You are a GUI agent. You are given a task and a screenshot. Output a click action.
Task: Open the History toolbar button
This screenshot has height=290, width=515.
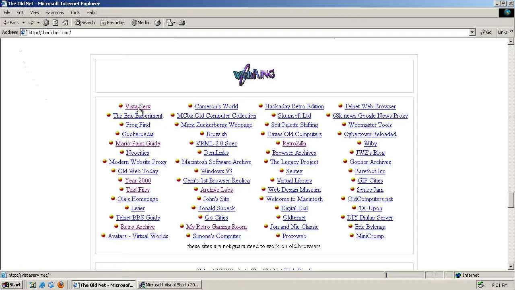157,23
